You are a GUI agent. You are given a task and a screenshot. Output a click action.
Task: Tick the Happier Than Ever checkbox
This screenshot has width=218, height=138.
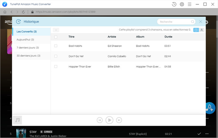pos(56,67)
